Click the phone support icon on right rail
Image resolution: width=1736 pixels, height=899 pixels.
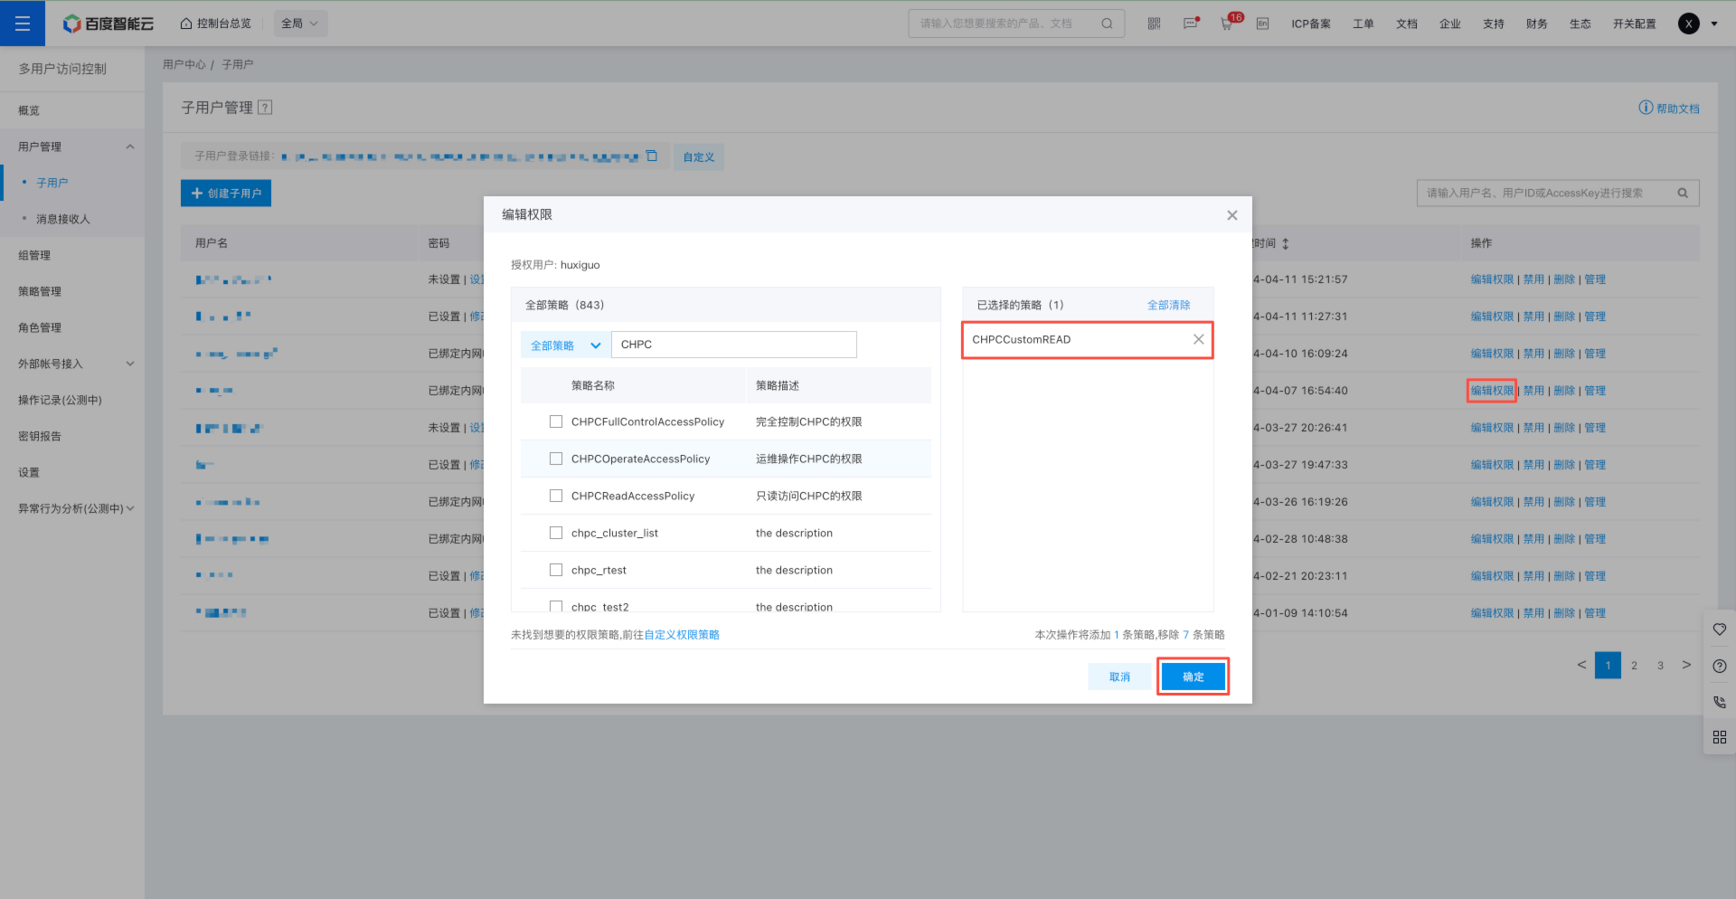[1720, 702]
